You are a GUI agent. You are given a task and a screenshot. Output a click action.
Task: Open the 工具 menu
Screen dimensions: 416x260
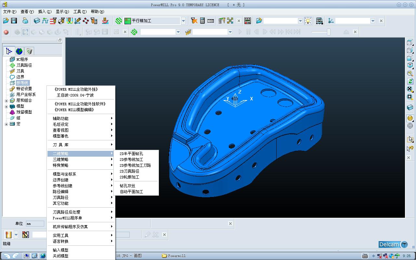point(80,12)
